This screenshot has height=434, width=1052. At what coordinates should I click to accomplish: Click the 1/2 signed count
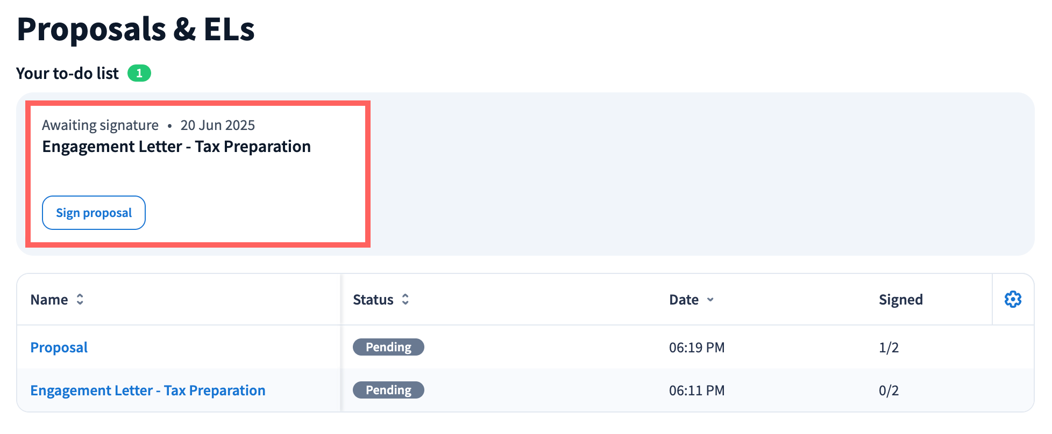tap(888, 348)
